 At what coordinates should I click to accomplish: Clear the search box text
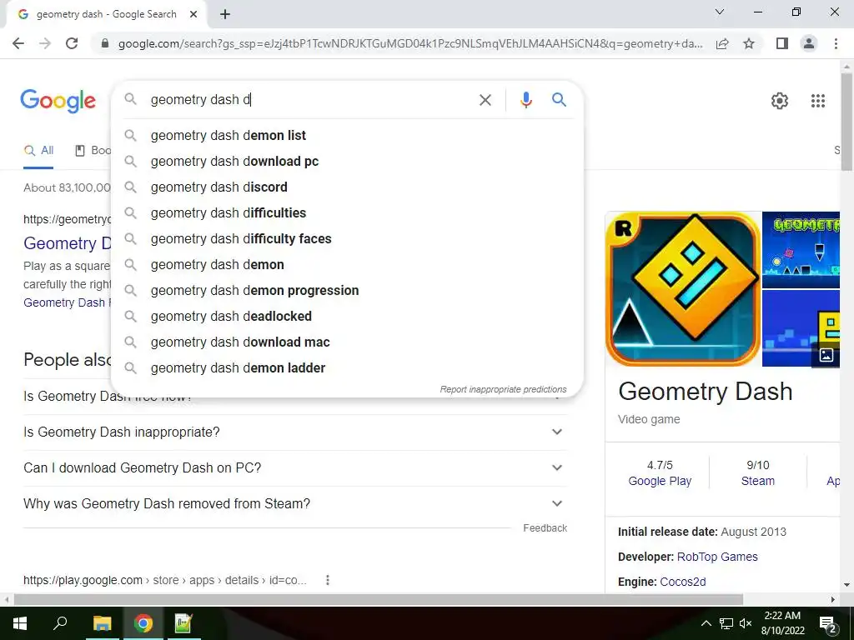pyautogui.click(x=485, y=100)
